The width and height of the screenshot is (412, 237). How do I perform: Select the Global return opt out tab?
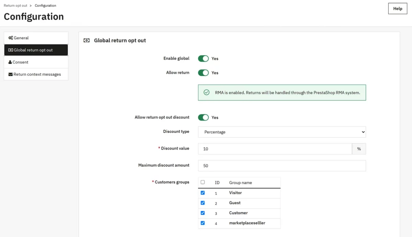tap(36, 50)
